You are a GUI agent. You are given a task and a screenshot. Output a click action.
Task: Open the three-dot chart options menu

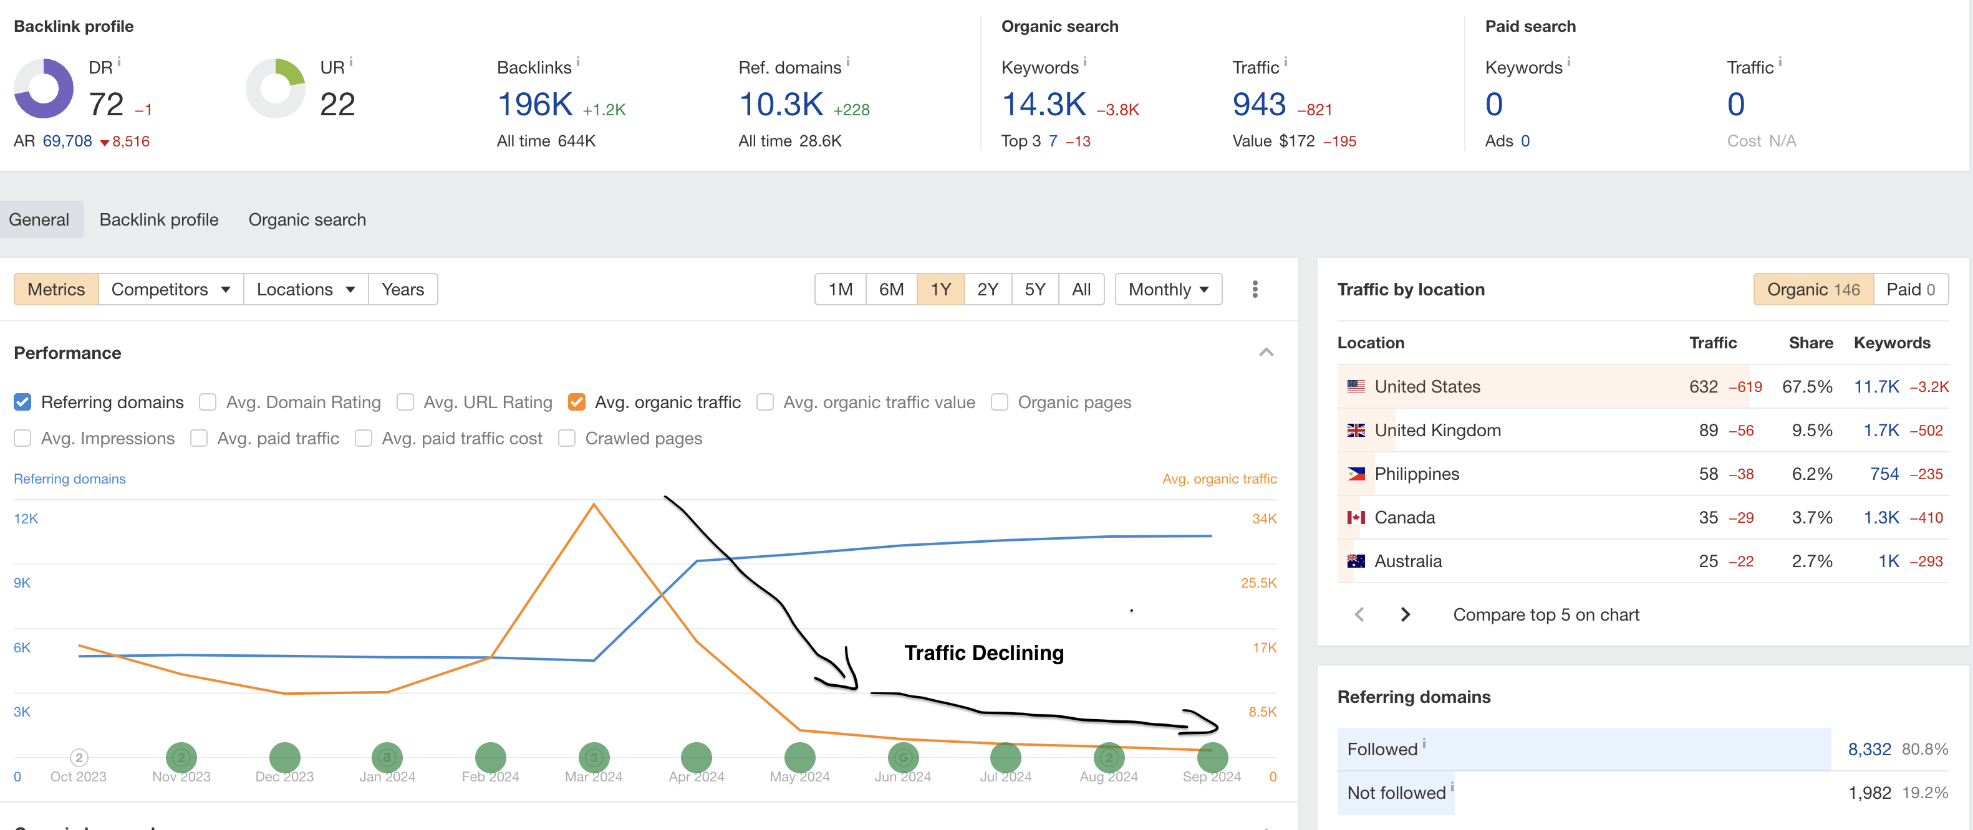(1255, 289)
